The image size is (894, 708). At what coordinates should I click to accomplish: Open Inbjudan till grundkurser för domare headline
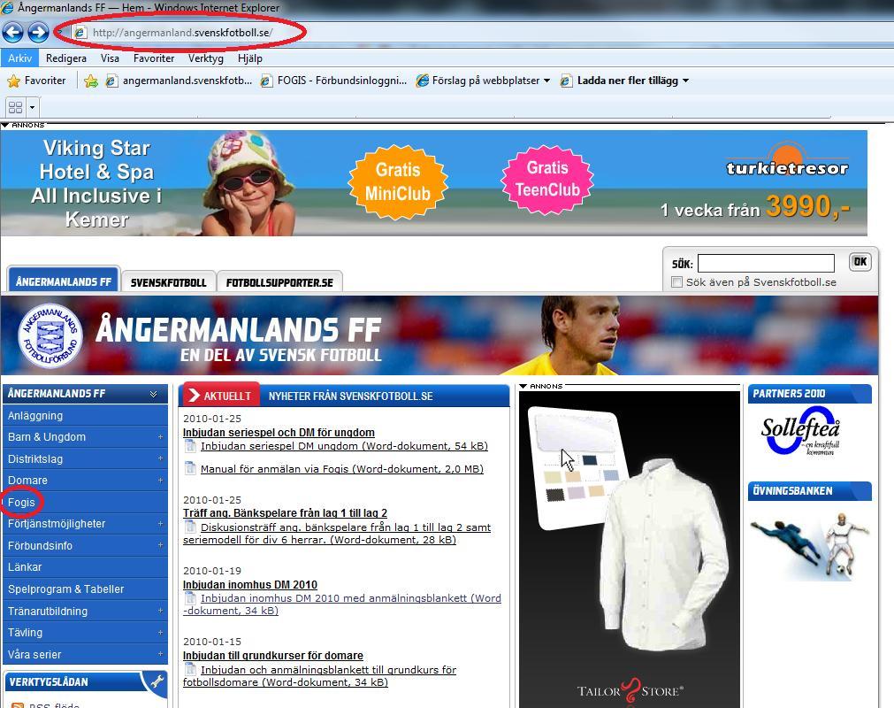pos(272,656)
